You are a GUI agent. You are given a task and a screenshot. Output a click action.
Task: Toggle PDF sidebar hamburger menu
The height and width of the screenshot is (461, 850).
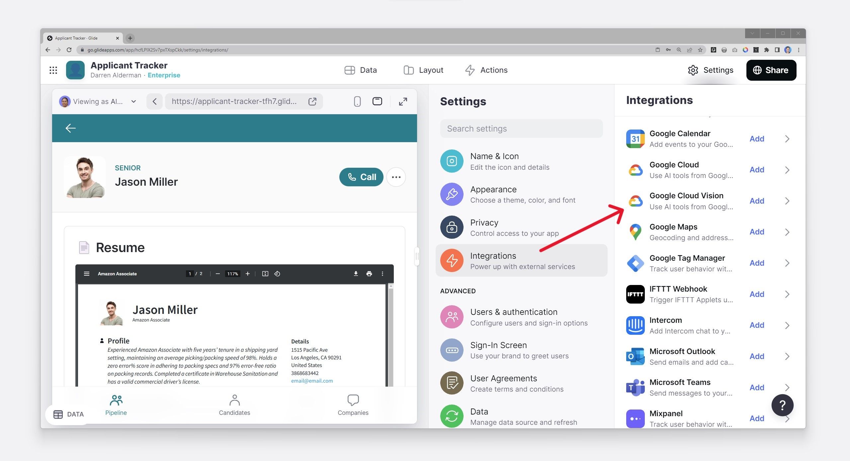click(x=87, y=274)
